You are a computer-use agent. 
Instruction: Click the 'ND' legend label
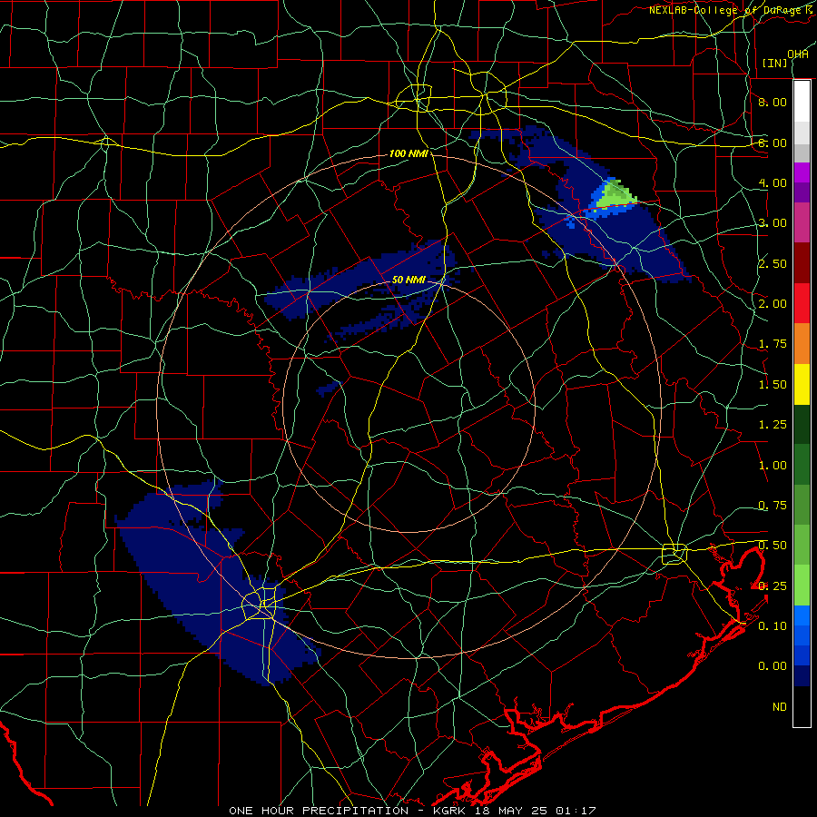[x=780, y=707]
